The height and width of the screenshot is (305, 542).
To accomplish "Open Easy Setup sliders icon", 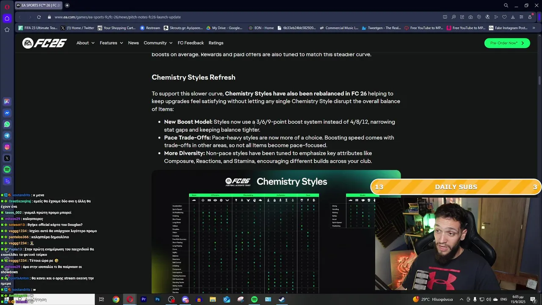I will (521, 17).
